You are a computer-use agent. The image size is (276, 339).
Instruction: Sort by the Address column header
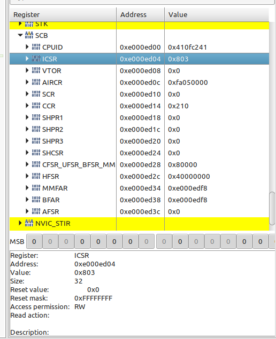tap(140, 14)
